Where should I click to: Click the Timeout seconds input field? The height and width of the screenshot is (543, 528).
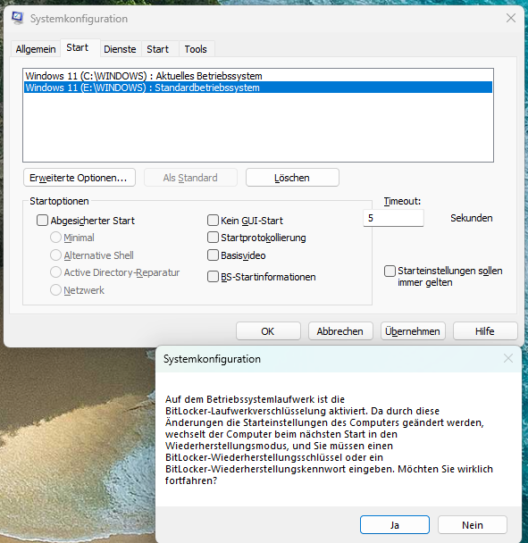[x=393, y=218]
